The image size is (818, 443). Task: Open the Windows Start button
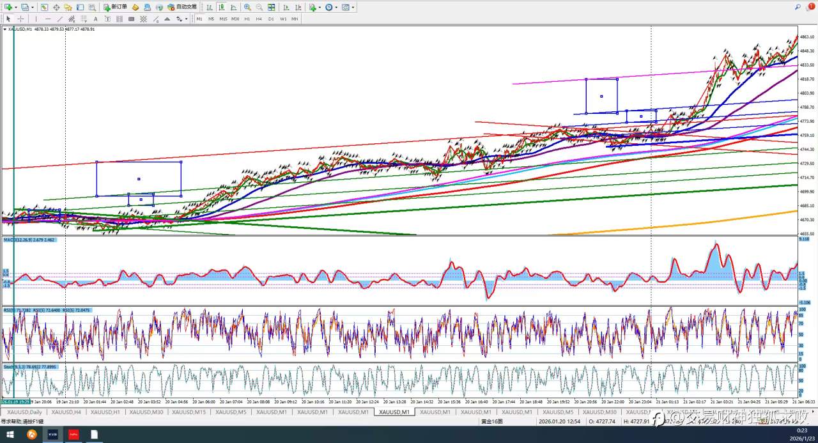10,435
